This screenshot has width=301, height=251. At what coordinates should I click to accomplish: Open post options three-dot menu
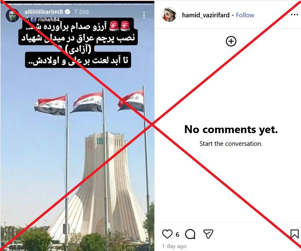coord(295,15)
